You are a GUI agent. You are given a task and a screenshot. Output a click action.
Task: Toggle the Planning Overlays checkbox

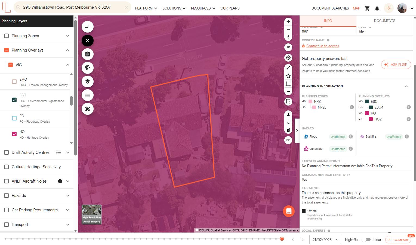[x=7, y=50]
